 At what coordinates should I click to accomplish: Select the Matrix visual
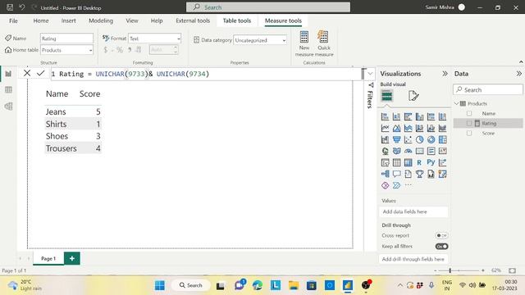pyautogui.click(x=408, y=162)
